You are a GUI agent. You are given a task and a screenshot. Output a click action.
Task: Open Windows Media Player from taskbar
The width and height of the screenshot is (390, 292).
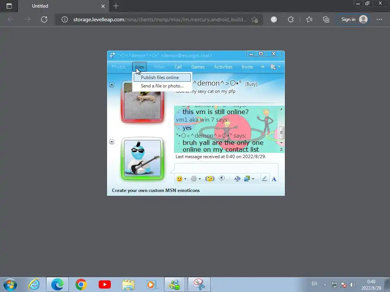pos(151,284)
